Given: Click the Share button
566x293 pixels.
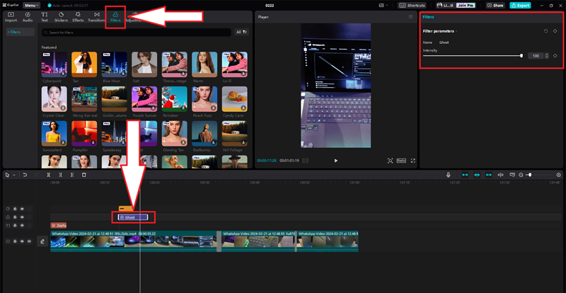Looking at the screenshot, I should click(x=495, y=5).
